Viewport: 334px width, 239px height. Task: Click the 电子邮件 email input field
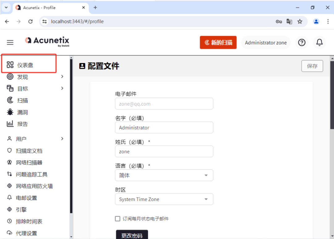pyautogui.click(x=164, y=103)
